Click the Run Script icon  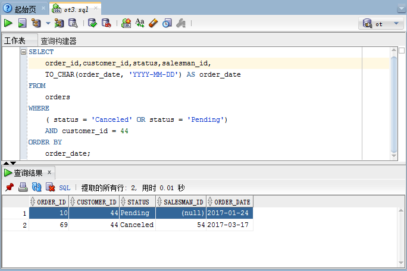22,23
